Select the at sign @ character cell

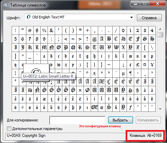point(94,39)
